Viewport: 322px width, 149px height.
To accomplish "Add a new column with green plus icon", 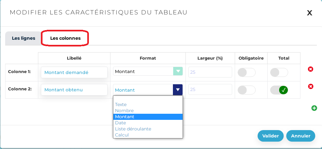I will click(314, 108).
